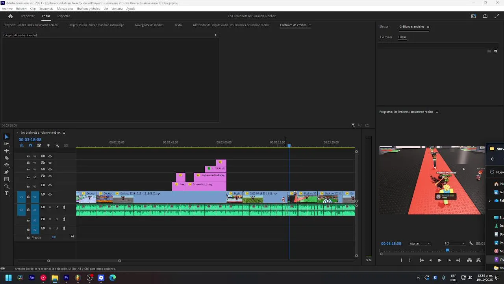Click the timeline wrench settings icon
Viewport: 504px width, 284px height.
tap(57, 146)
